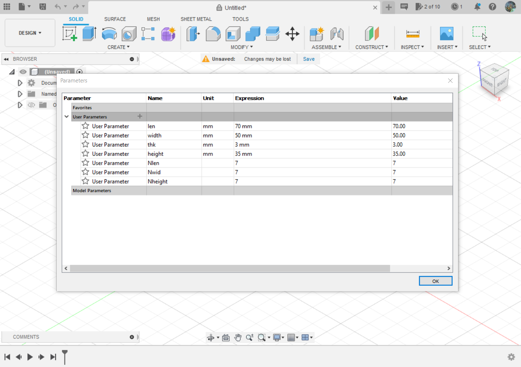Viewport: 521px width, 367px height.
Task: Select the Insert image tool
Action: [447, 34]
